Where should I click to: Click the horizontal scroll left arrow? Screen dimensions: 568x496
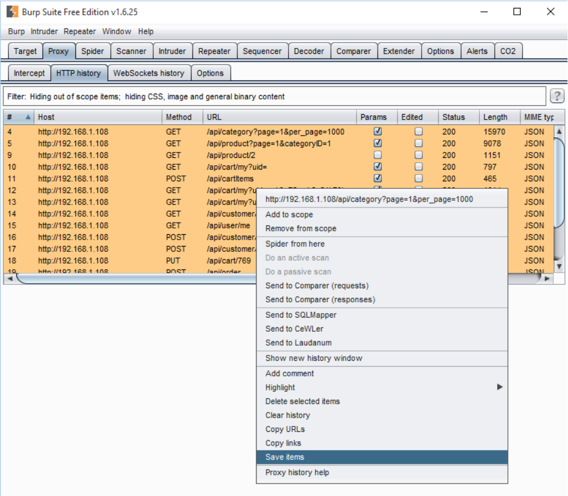10,278
